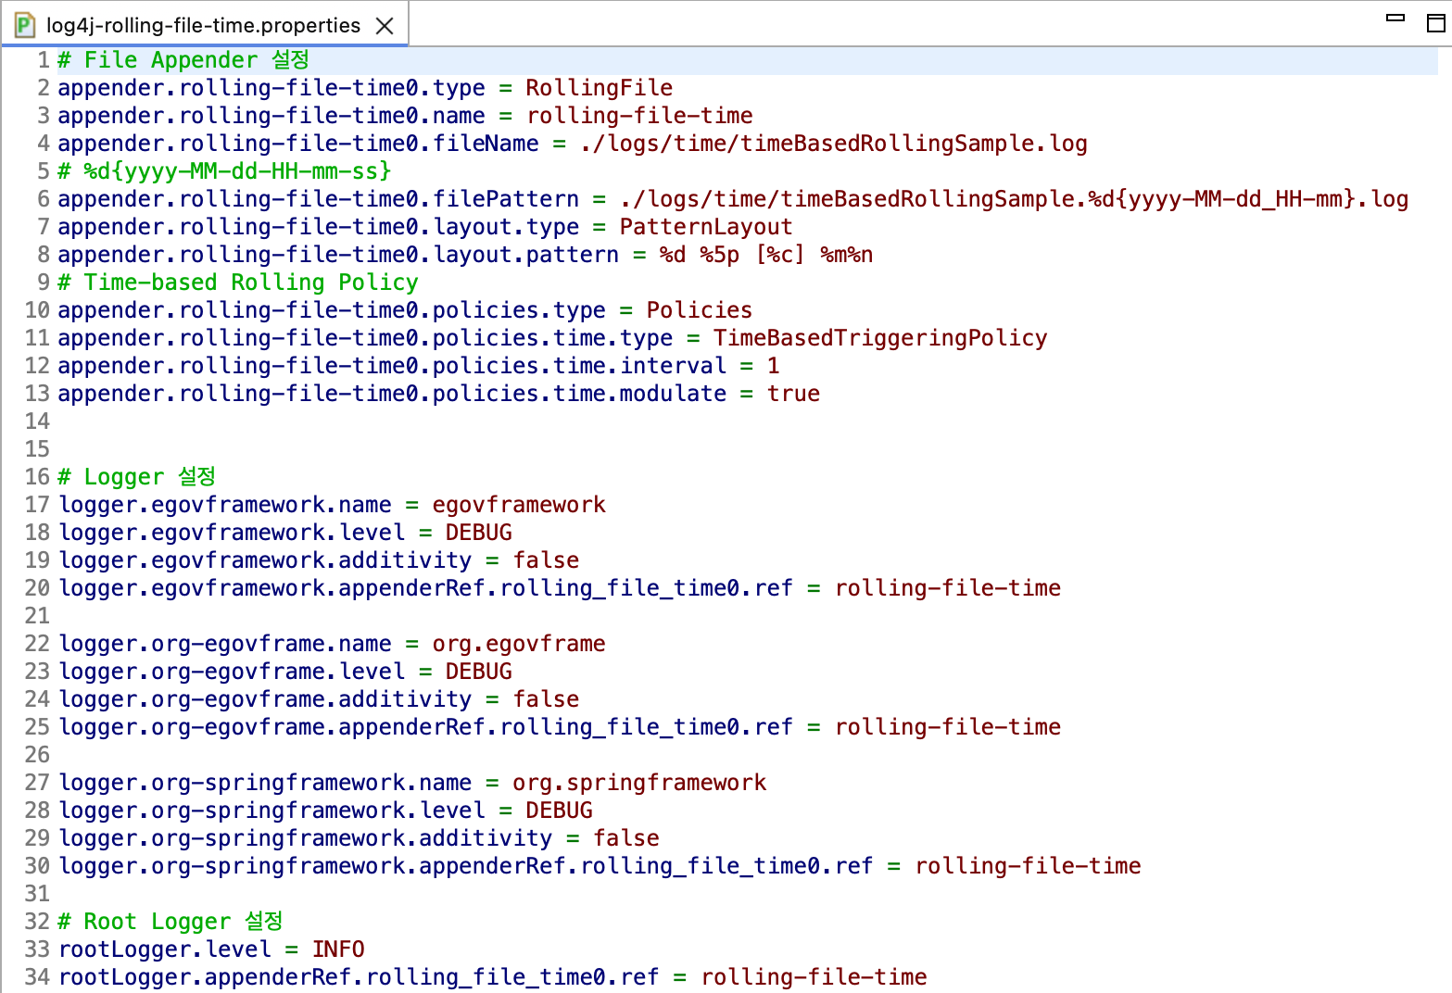
Task: Maximize the editor pane
Action: [1435, 22]
